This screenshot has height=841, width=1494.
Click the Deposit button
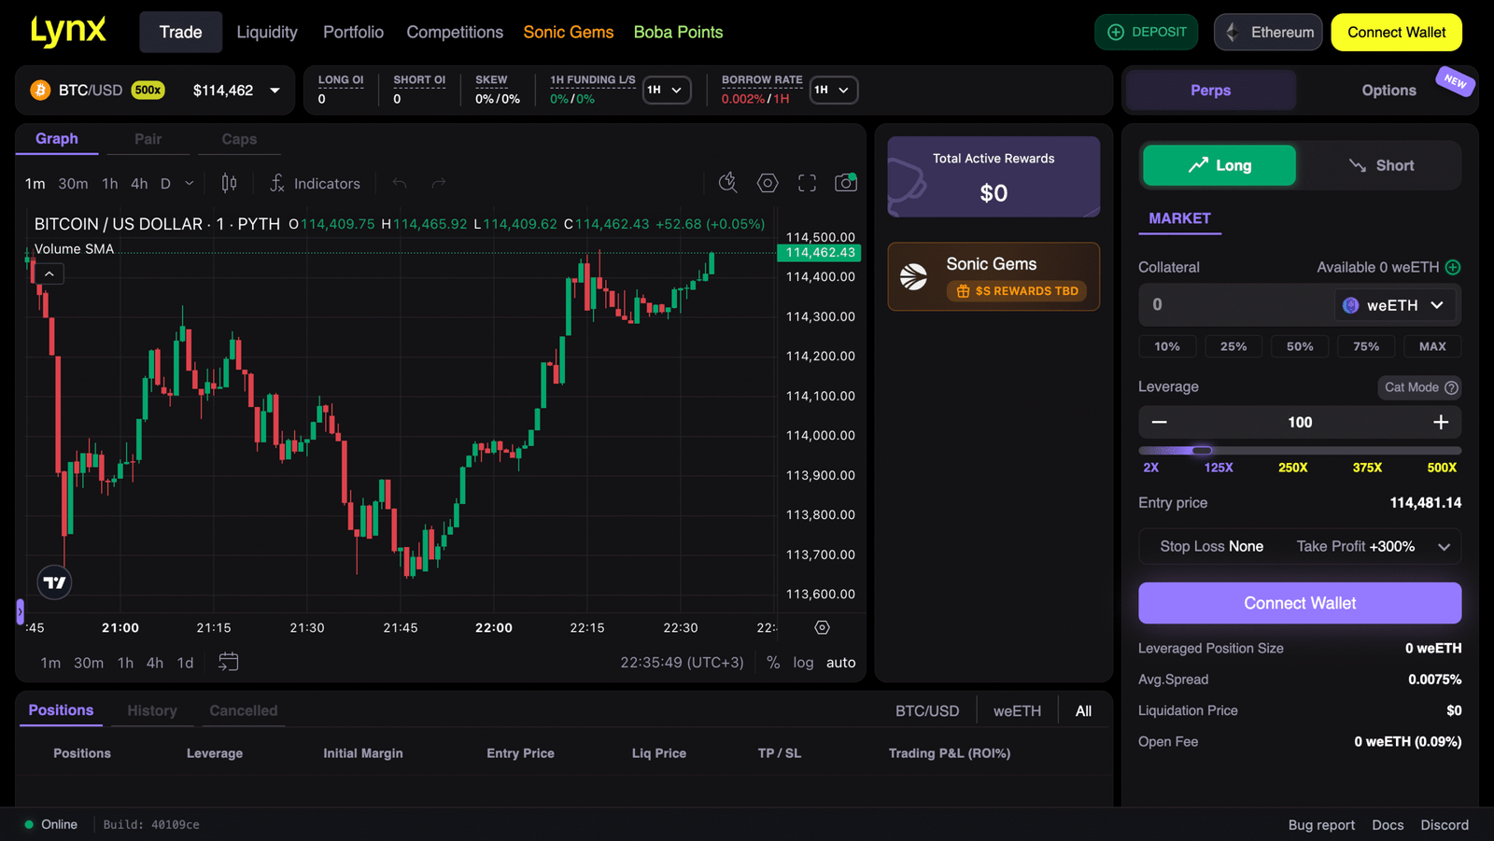pyautogui.click(x=1146, y=32)
